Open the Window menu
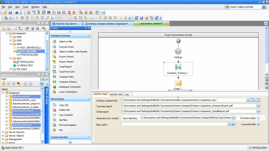 [x=35, y=7]
